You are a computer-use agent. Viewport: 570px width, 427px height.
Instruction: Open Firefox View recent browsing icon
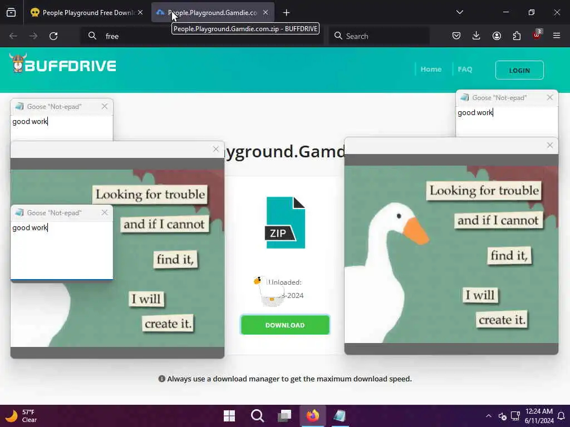coord(11,13)
